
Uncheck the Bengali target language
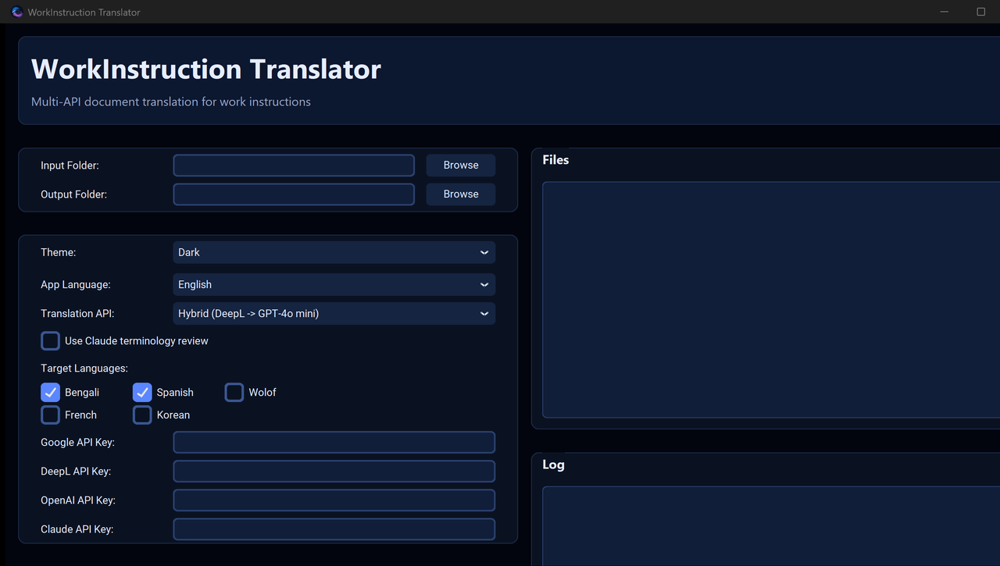point(51,393)
